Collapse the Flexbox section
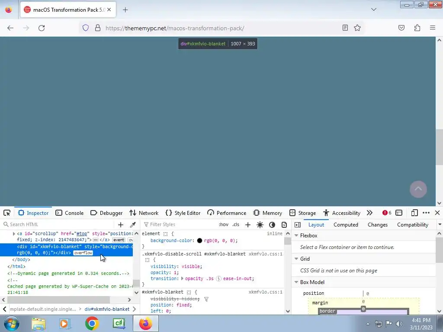This screenshot has height=332, width=443. [296, 236]
